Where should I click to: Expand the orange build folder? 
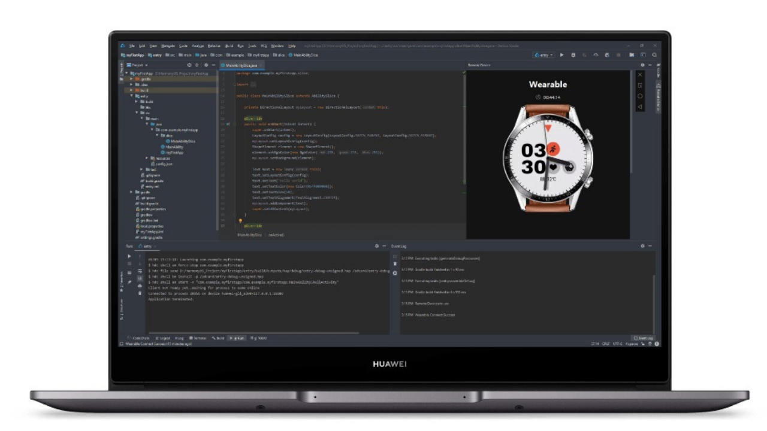click(132, 90)
